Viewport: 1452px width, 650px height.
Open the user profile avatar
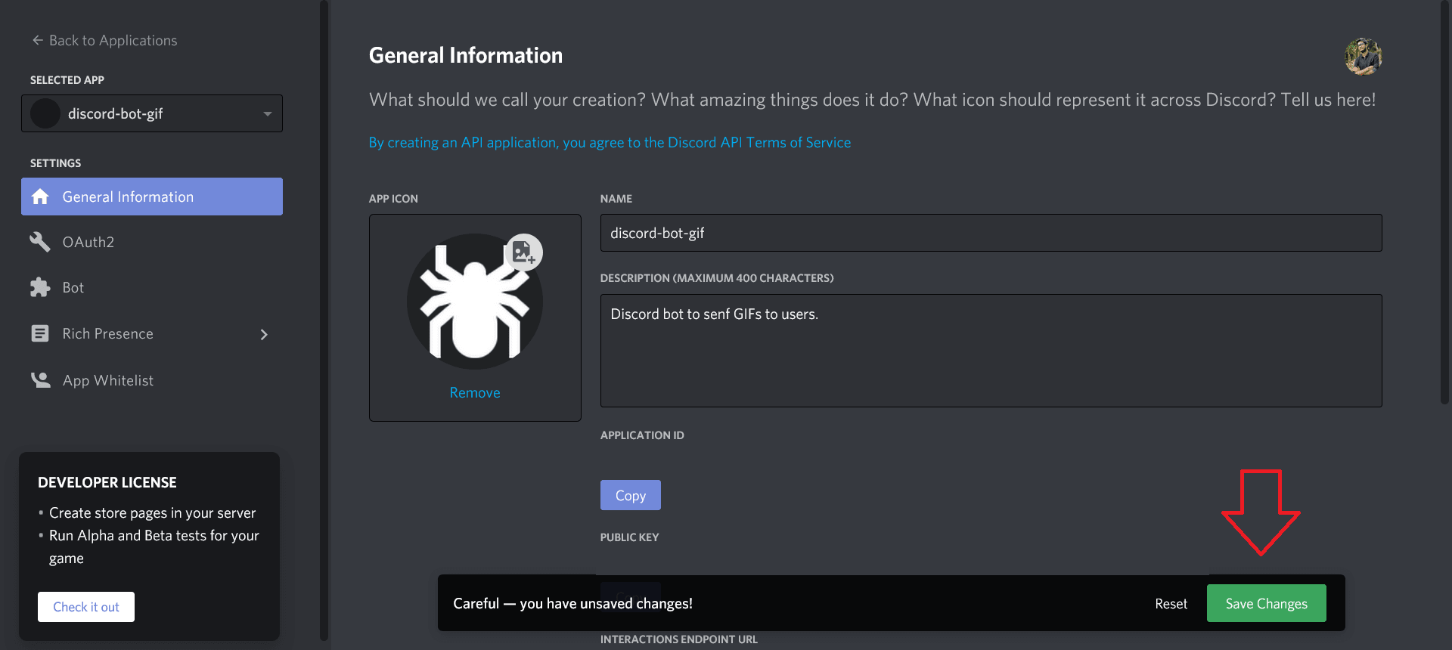coord(1363,57)
